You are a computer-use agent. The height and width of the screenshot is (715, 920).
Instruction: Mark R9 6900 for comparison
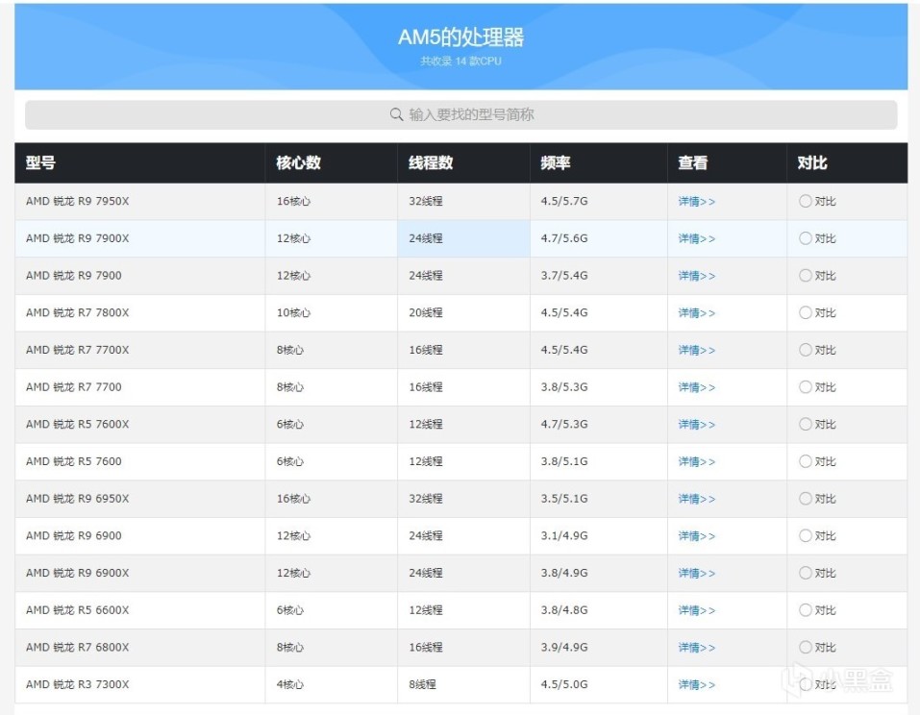(x=805, y=535)
